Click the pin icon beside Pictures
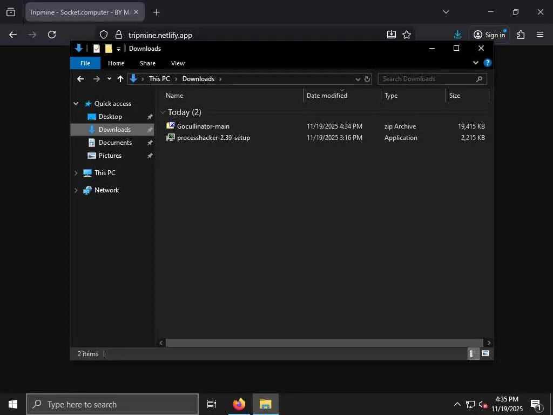This screenshot has height=415, width=553. click(x=150, y=156)
